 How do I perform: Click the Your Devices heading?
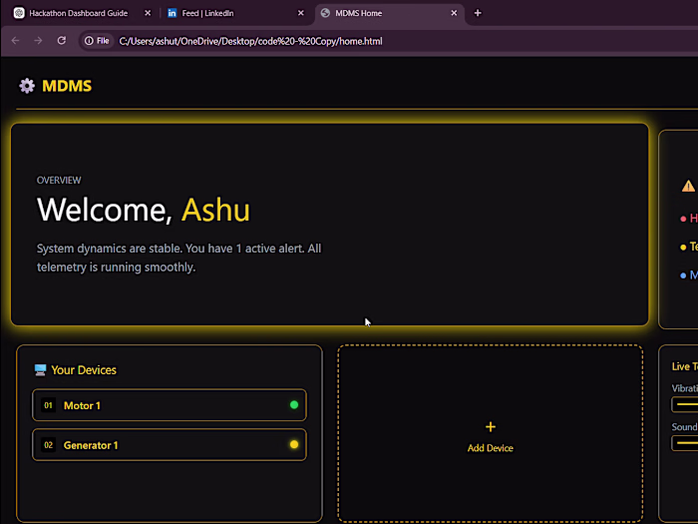pos(84,370)
